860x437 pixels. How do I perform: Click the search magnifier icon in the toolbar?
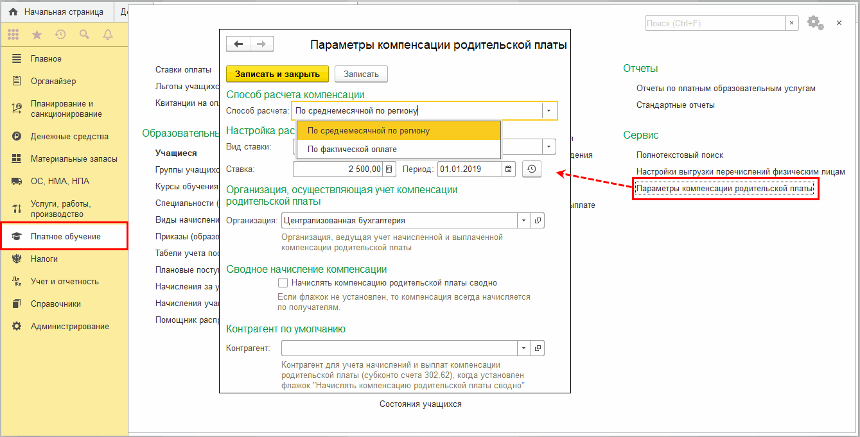(x=84, y=34)
